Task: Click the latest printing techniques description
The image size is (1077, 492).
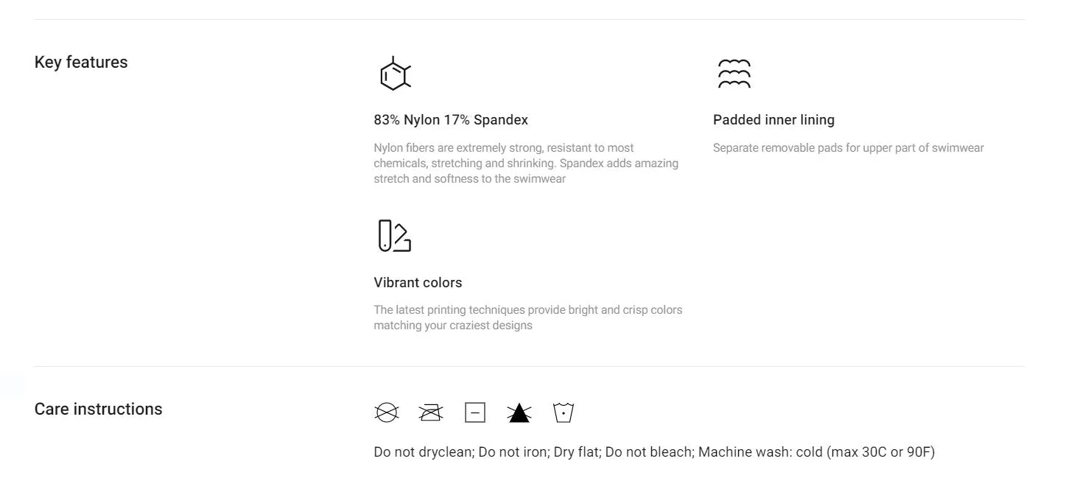Action: point(528,317)
